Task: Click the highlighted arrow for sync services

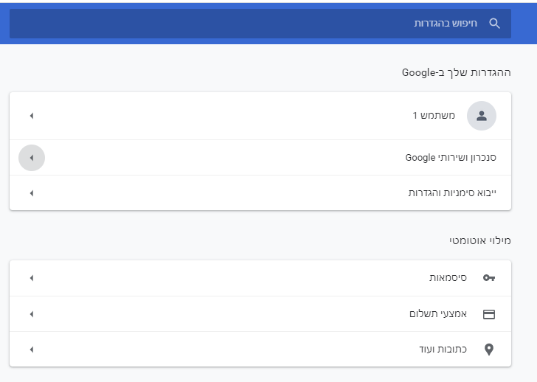Action: point(31,158)
